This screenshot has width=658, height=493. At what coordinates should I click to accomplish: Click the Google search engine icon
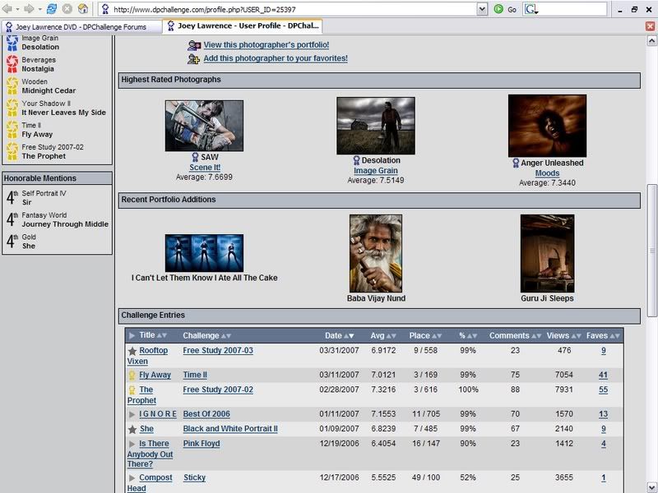point(531,9)
